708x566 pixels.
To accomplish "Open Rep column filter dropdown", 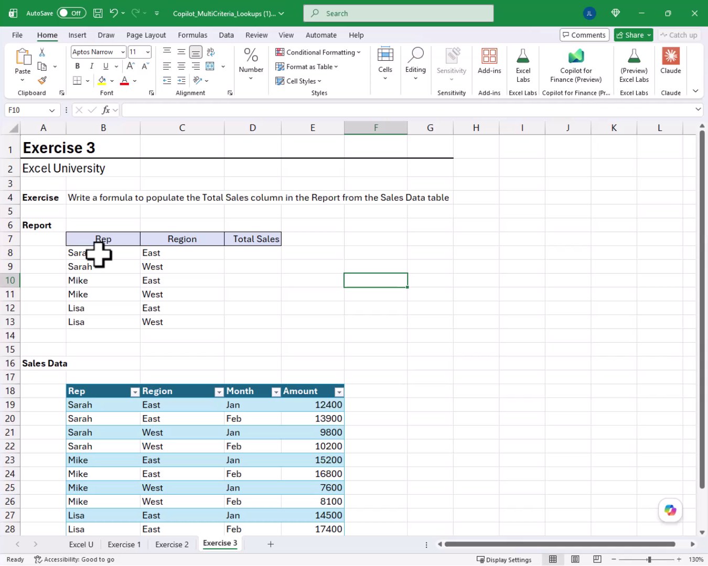I will (135, 391).
